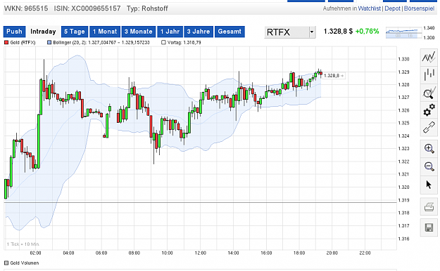Image resolution: width=440 pixels, height=271 pixels.
Task: Switch to the Gesamt timeframe
Action: pyautogui.click(x=230, y=32)
